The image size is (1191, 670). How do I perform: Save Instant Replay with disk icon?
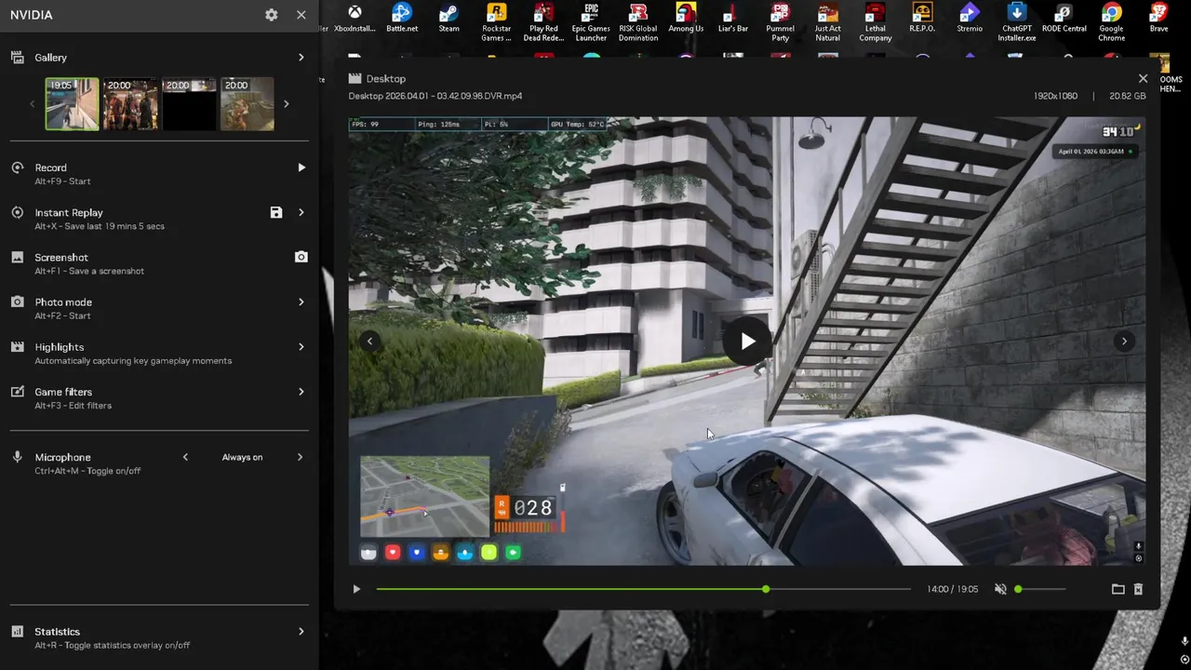point(276,212)
